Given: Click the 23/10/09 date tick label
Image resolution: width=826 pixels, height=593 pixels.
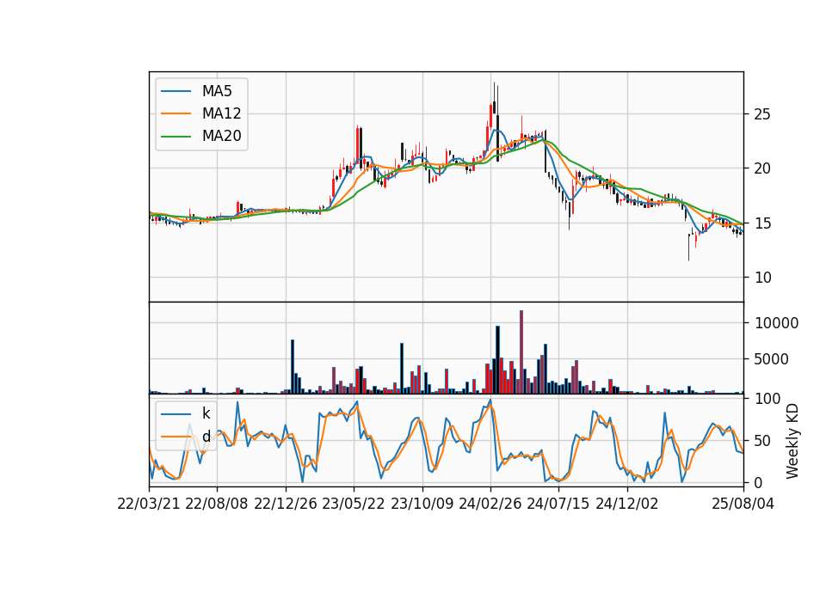Looking at the screenshot, I should 422,504.
